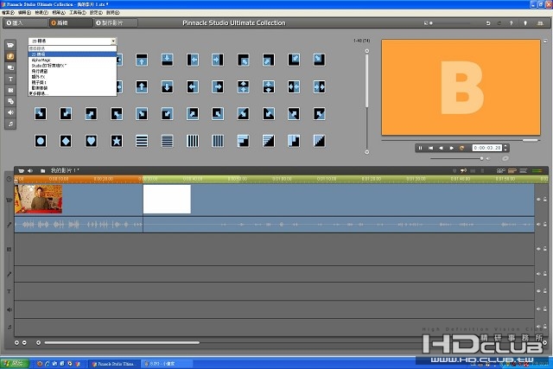
Task: Select the first video clip thumbnail on timeline
Action: coord(38,200)
